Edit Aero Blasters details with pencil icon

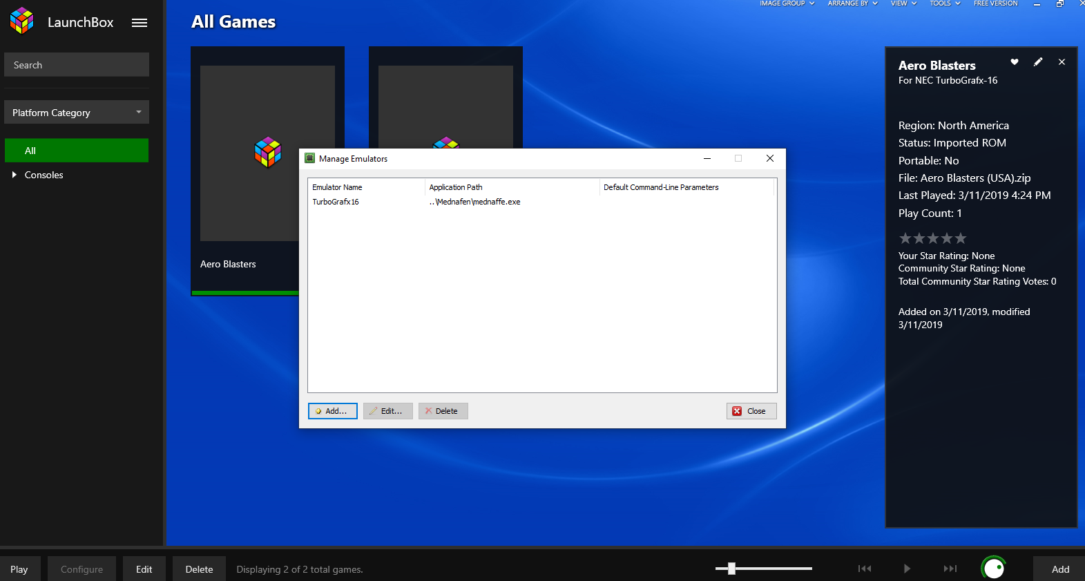pyautogui.click(x=1038, y=62)
